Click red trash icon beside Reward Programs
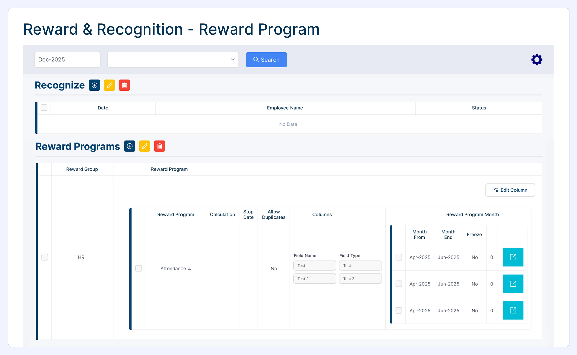This screenshot has height=355, width=577. pyautogui.click(x=160, y=146)
